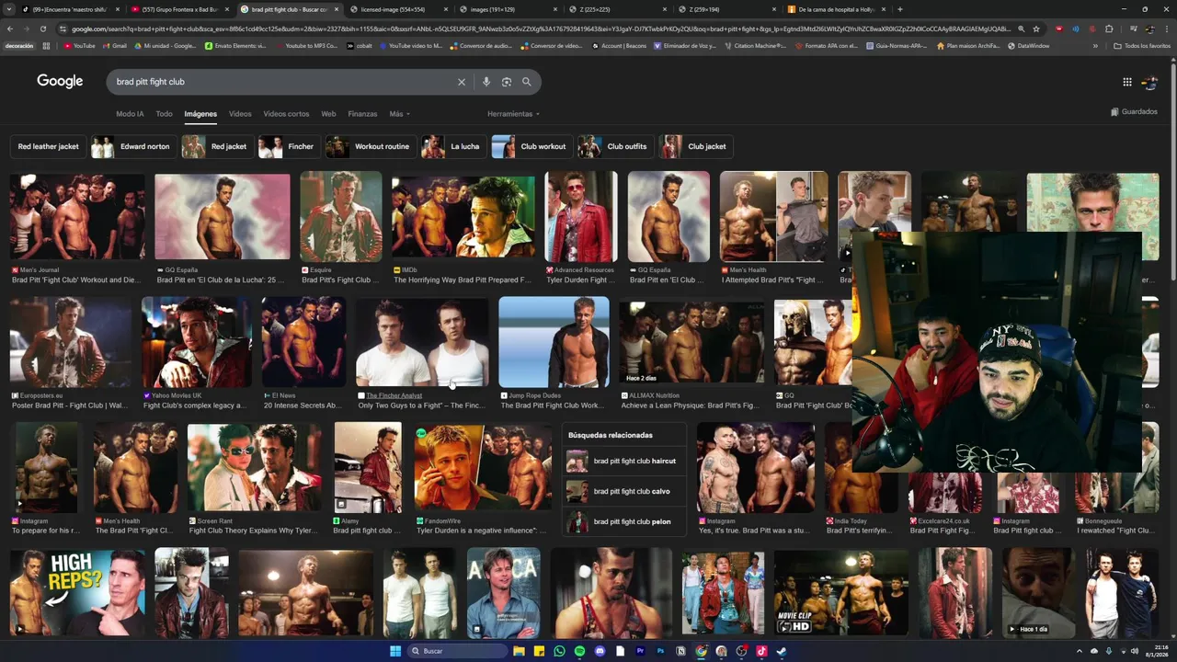Submit search with the magnifying glass icon

[x=527, y=82]
